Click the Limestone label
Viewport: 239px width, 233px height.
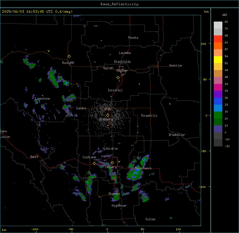pos(42,99)
